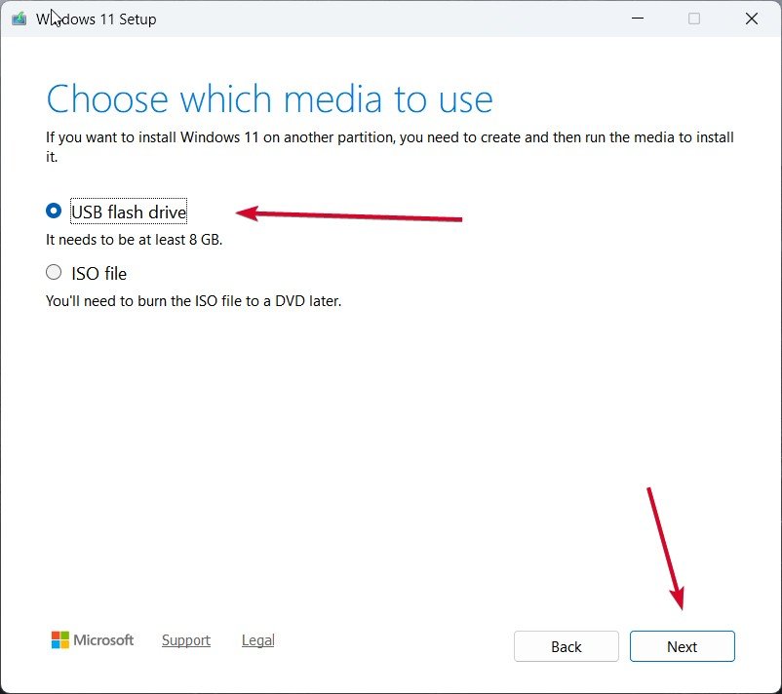The height and width of the screenshot is (694, 782).
Task: Click the DVD burn note under ISO file
Action: pyautogui.click(x=192, y=301)
